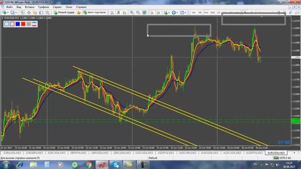Open the Periods clock icon
The image size is (301, 169).
point(174,13)
